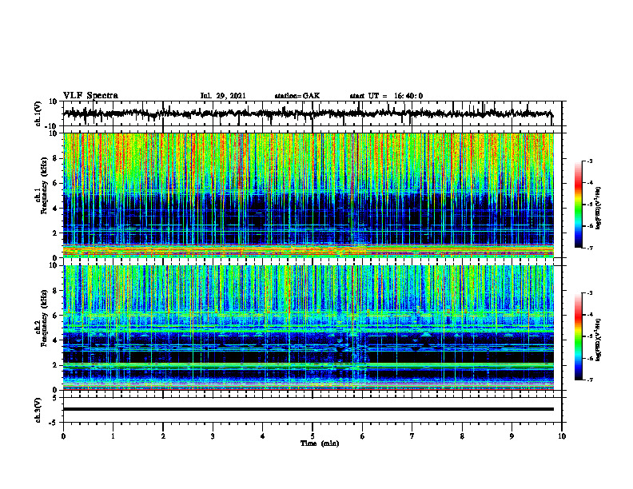Select the date text "Jul. 29, 2021"
This screenshot has height=489, width=633.
pyautogui.click(x=223, y=96)
